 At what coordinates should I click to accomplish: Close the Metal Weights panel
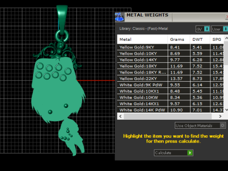coord(227,17)
